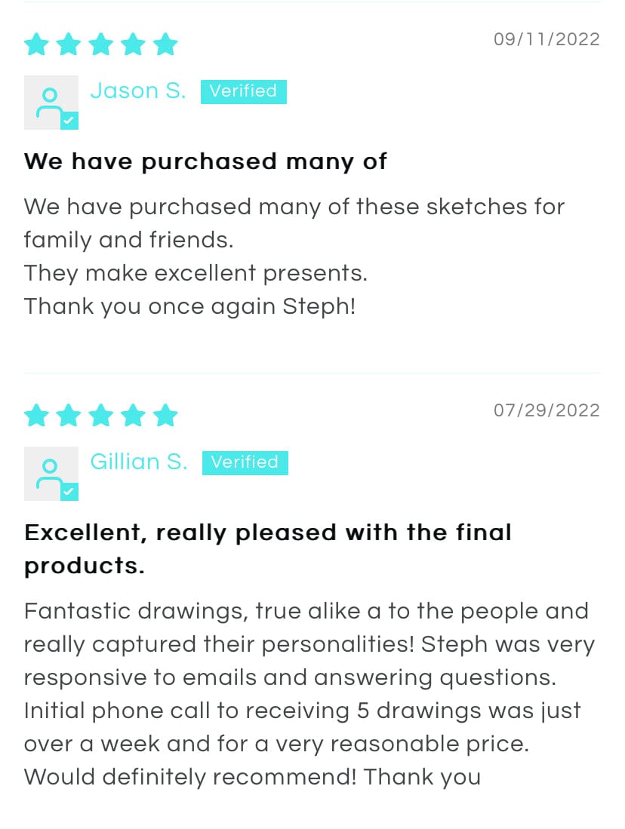
Task: Click Gillian S.'s avatar icon
Action: click(51, 473)
